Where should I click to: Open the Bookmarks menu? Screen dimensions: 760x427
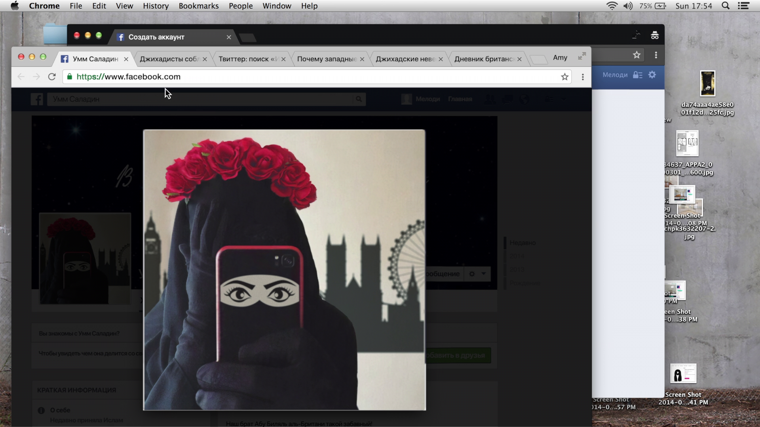(199, 6)
